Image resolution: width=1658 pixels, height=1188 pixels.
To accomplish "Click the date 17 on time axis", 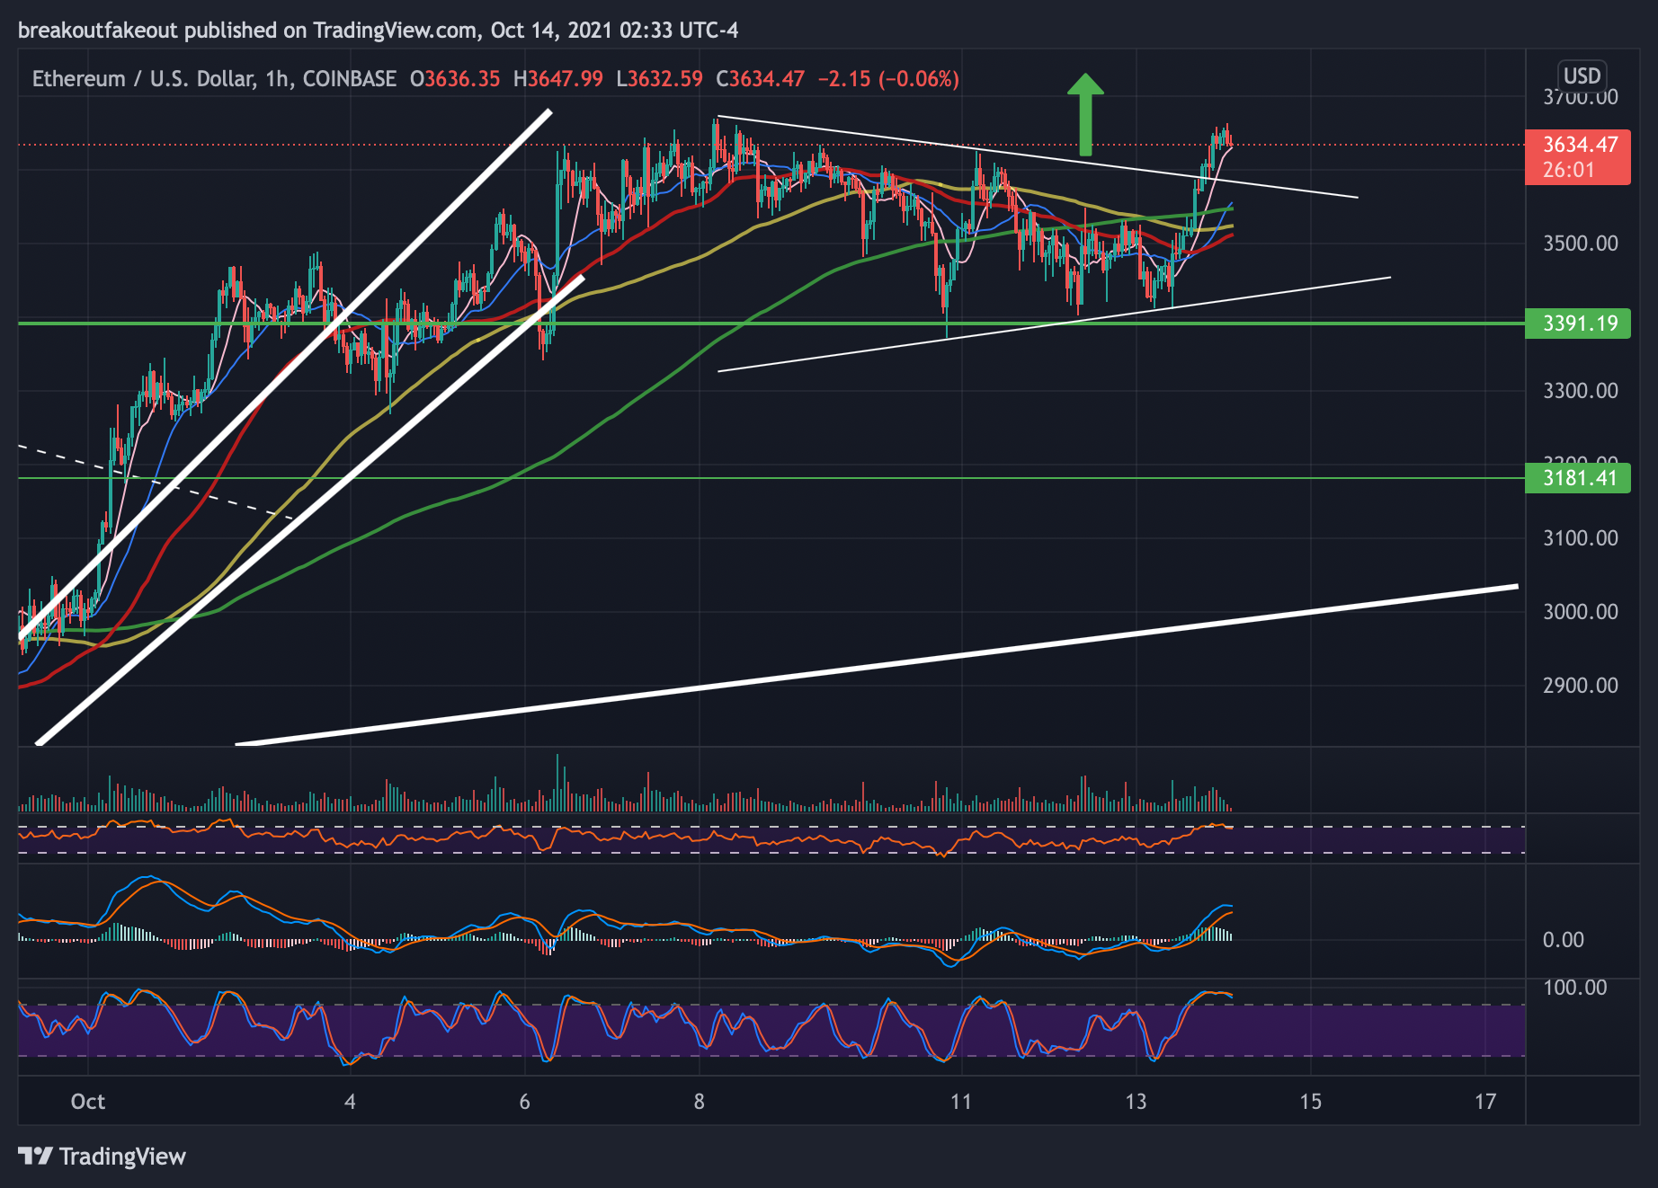I will click(1485, 1102).
